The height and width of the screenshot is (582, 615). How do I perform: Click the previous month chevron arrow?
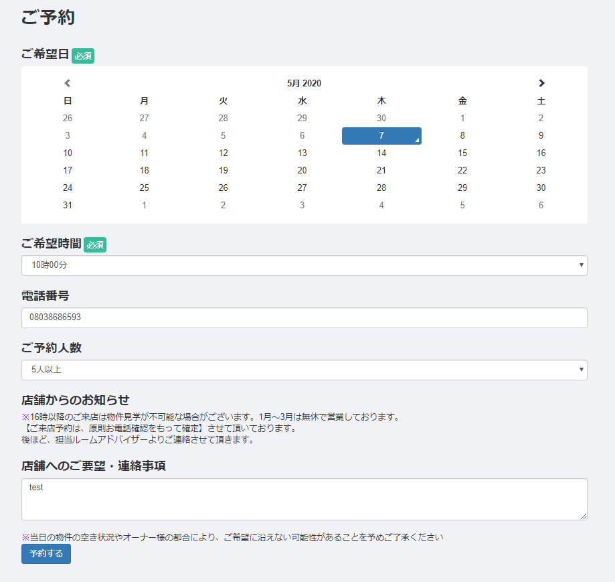tap(67, 83)
